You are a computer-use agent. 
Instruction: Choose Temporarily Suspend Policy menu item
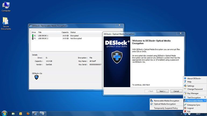click(x=166, y=108)
